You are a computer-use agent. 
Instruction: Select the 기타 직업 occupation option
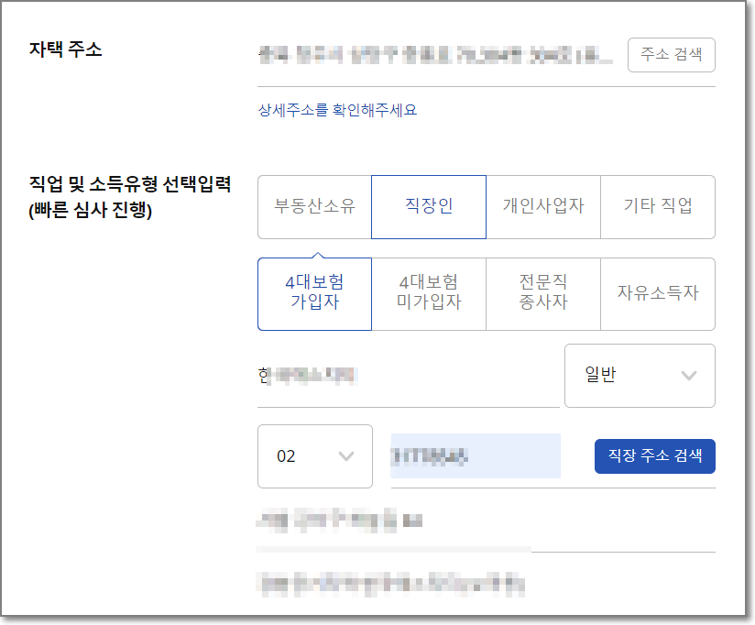click(658, 207)
